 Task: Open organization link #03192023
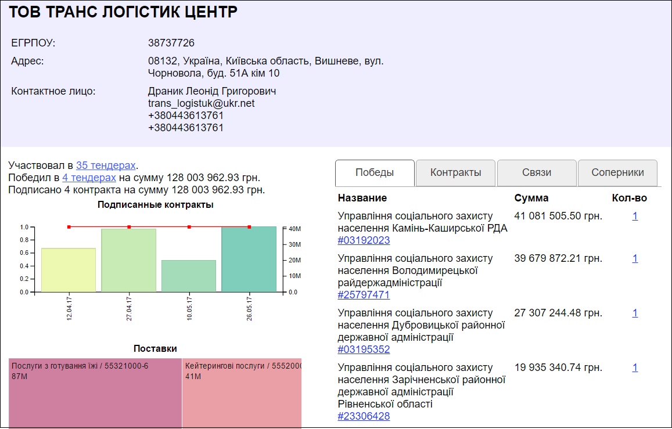point(364,240)
